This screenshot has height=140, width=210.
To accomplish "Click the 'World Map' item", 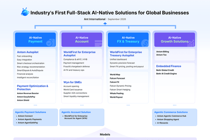I will coord(115,75).
